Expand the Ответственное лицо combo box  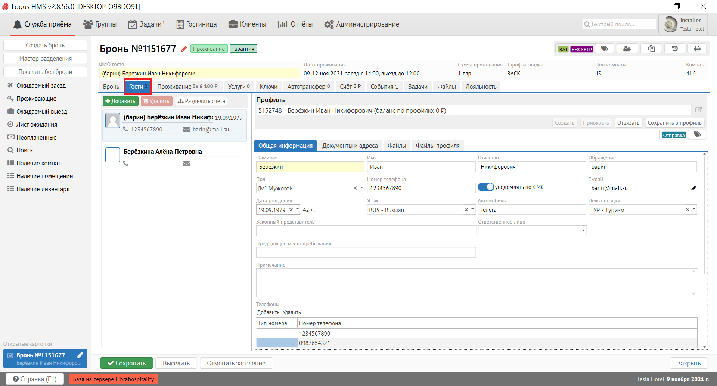(x=583, y=231)
